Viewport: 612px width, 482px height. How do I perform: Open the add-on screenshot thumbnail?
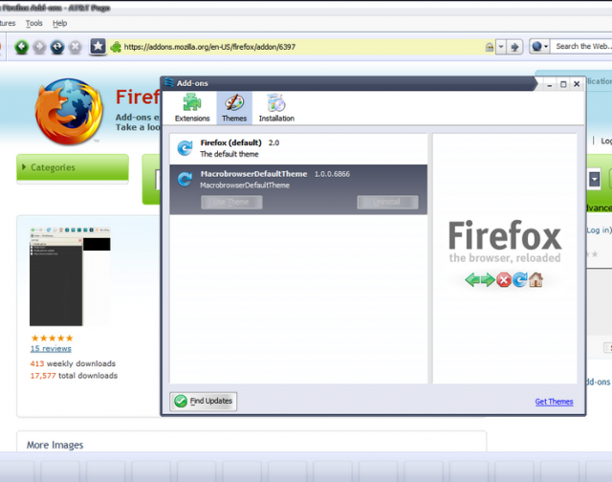tap(70, 276)
